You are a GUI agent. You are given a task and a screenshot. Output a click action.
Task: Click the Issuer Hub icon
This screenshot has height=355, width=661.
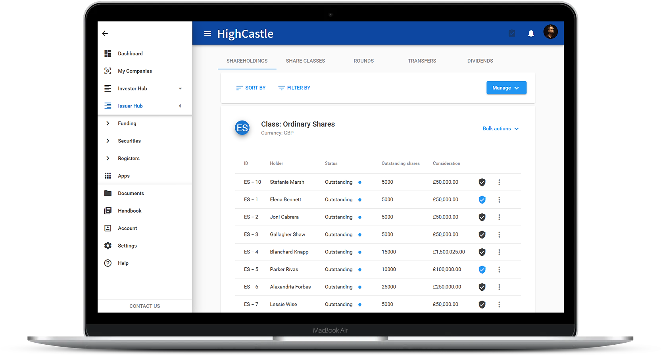[x=108, y=106]
